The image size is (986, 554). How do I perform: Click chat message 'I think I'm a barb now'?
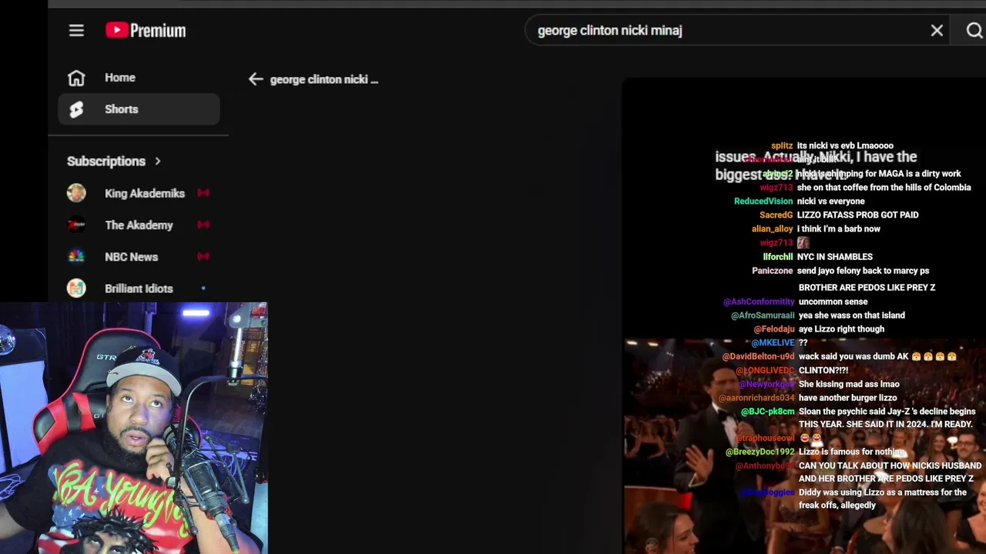(x=839, y=229)
